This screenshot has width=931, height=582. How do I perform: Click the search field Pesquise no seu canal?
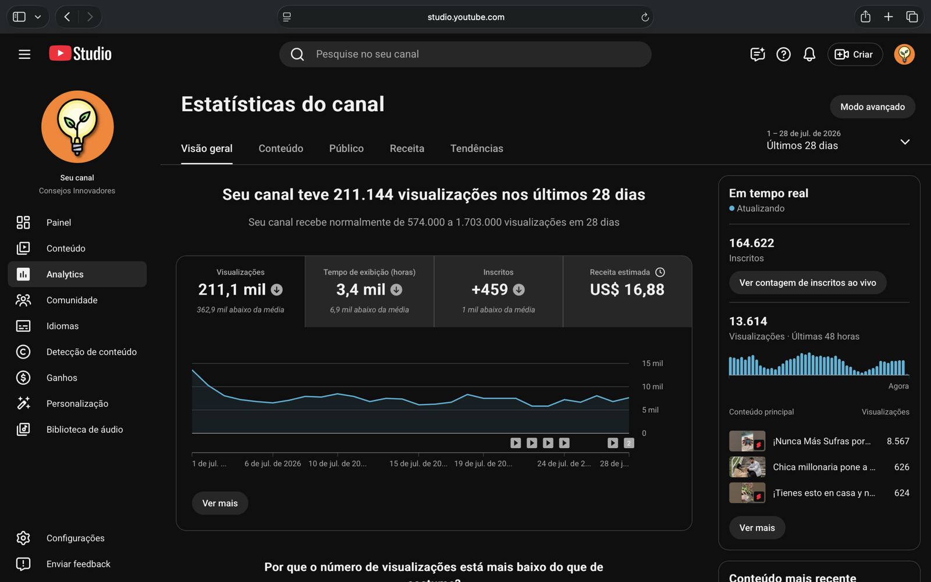pos(465,54)
